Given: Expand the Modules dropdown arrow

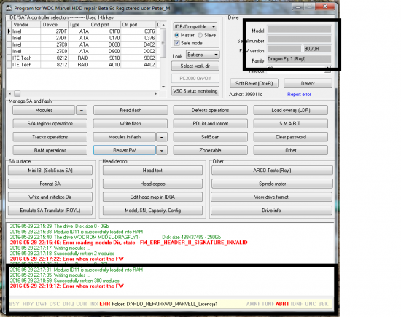Looking at the screenshot, I should [x=82, y=111].
